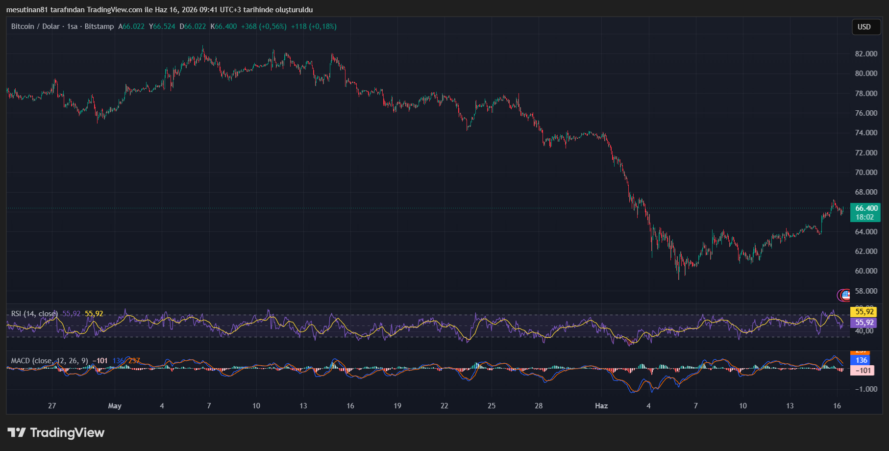
Task: Click the TradingView logo
Action: [56, 432]
